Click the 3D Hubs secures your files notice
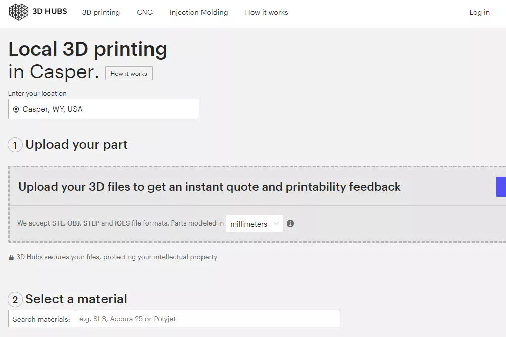This screenshot has height=337, width=506. pos(117,257)
